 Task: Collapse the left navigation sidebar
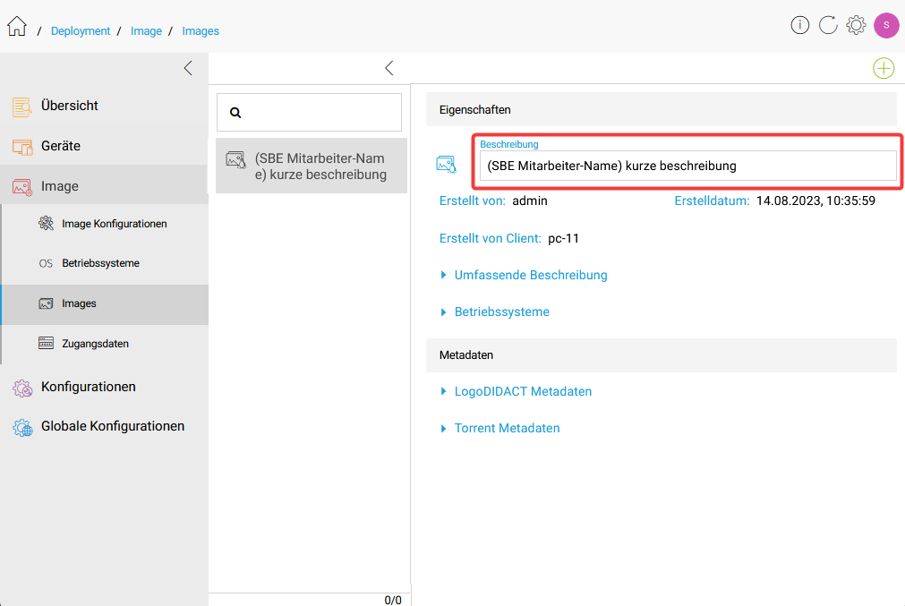(188, 68)
